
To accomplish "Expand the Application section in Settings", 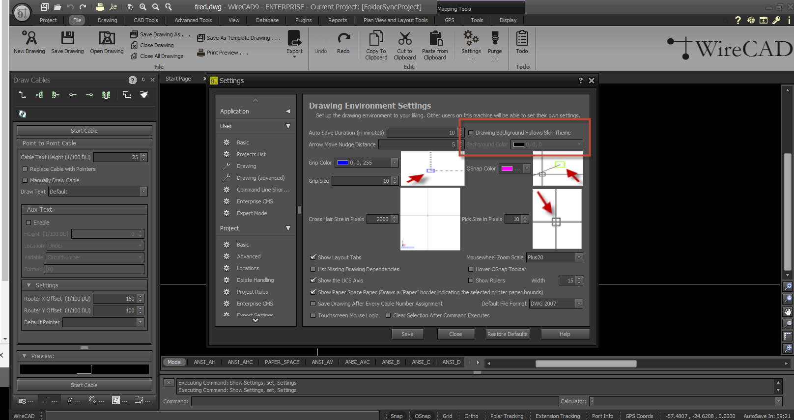I will [288, 112].
